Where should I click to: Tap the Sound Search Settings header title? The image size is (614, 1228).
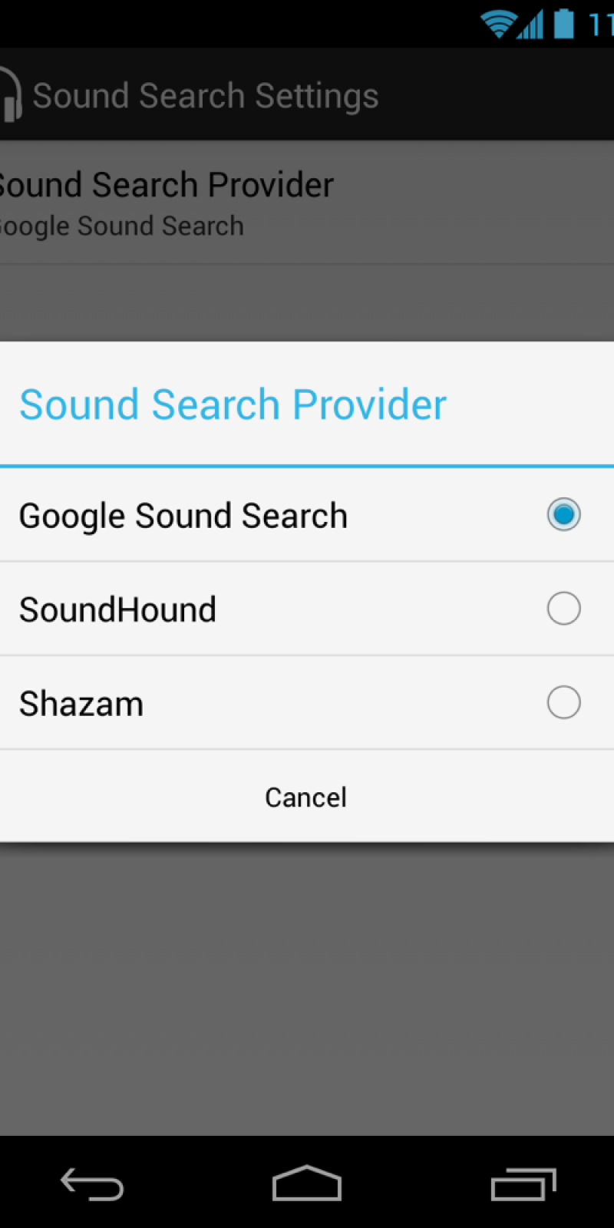(206, 96)
